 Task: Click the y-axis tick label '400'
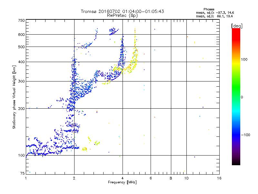[x=21, y=62]
